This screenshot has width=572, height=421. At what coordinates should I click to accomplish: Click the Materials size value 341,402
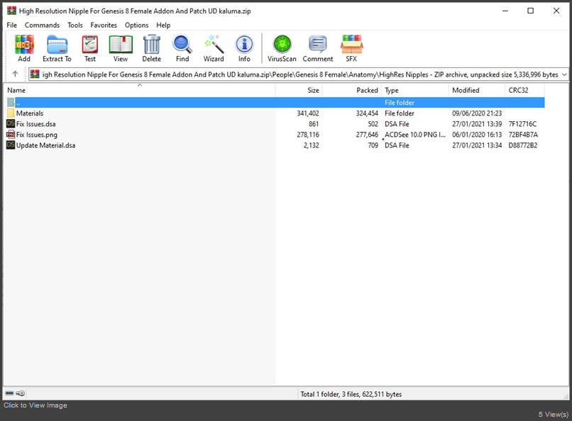308,113
